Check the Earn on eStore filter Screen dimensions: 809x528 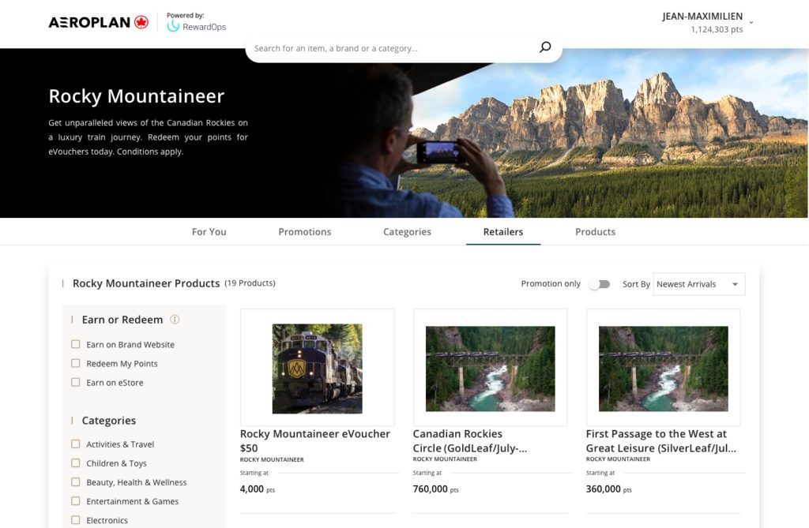coord(75,382)
